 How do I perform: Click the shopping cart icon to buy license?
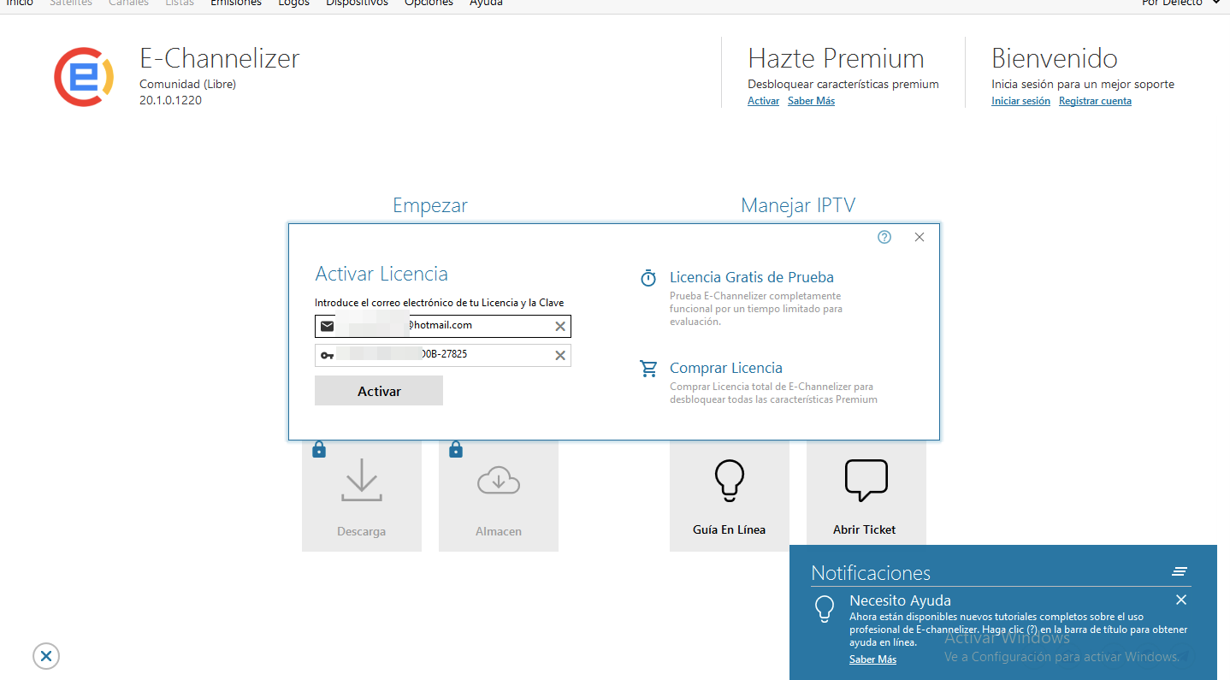pyautogui.click(x=649, y=369)
